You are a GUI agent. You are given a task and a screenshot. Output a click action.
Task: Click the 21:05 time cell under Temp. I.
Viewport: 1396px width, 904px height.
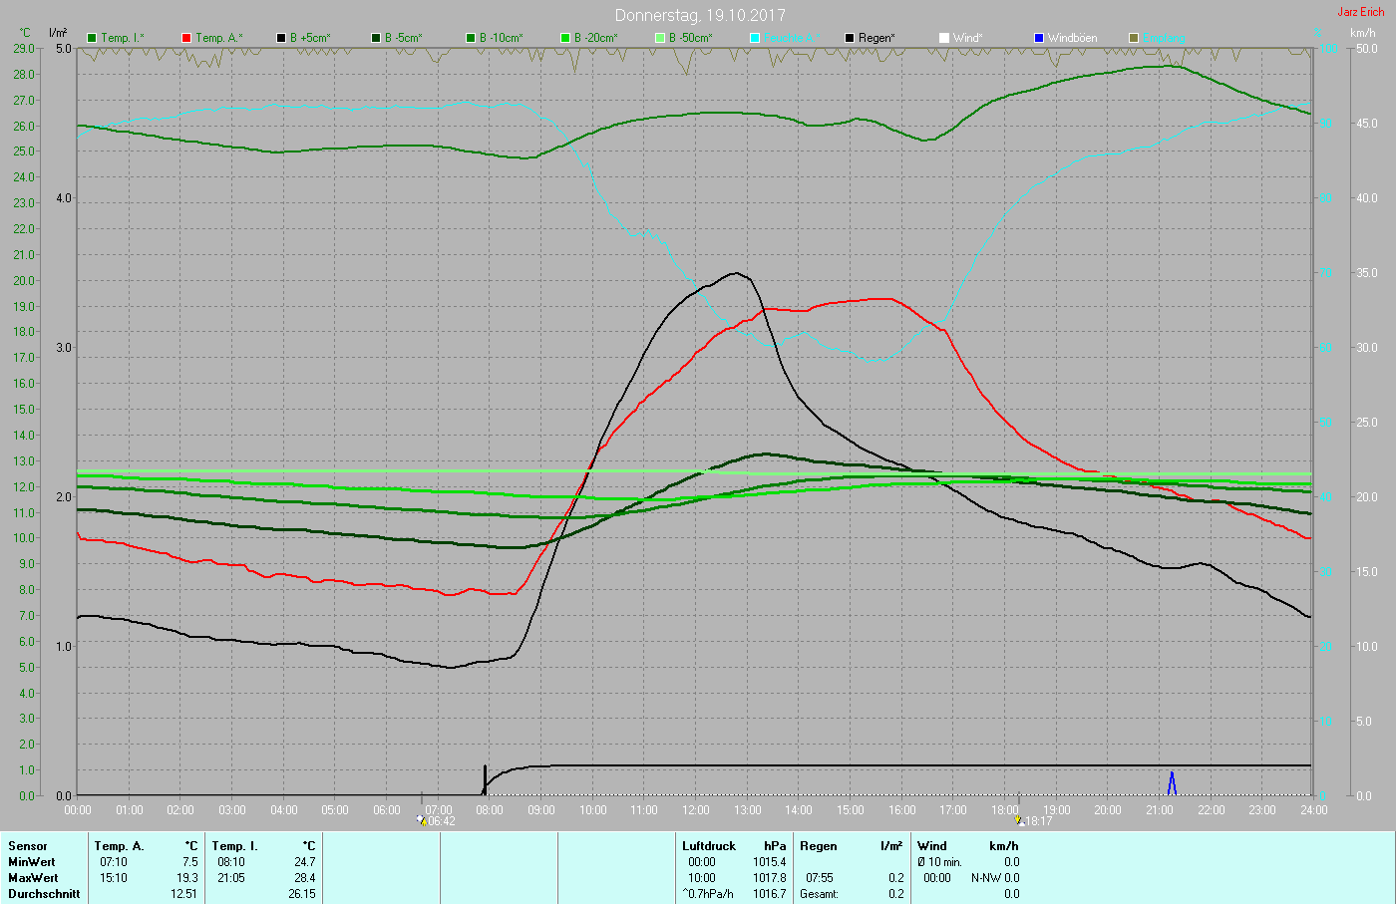(231, 878)
